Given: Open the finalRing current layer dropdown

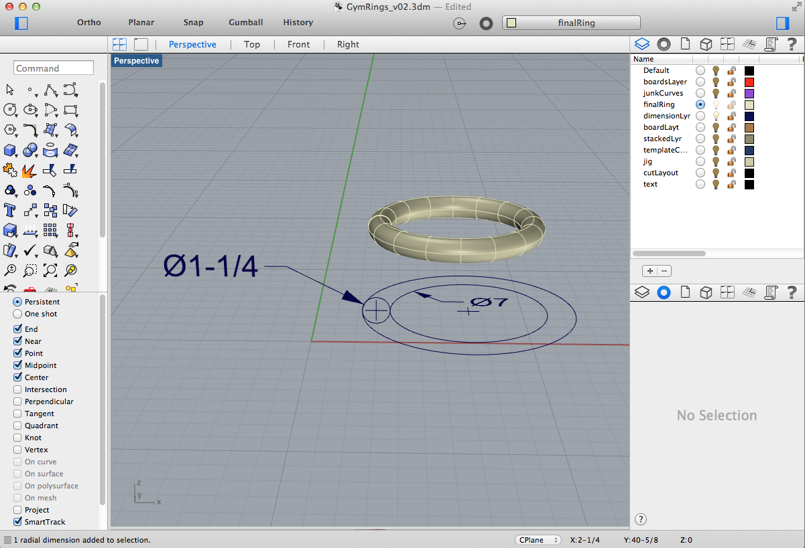Looking at the screenshot, I should [573, 23].
